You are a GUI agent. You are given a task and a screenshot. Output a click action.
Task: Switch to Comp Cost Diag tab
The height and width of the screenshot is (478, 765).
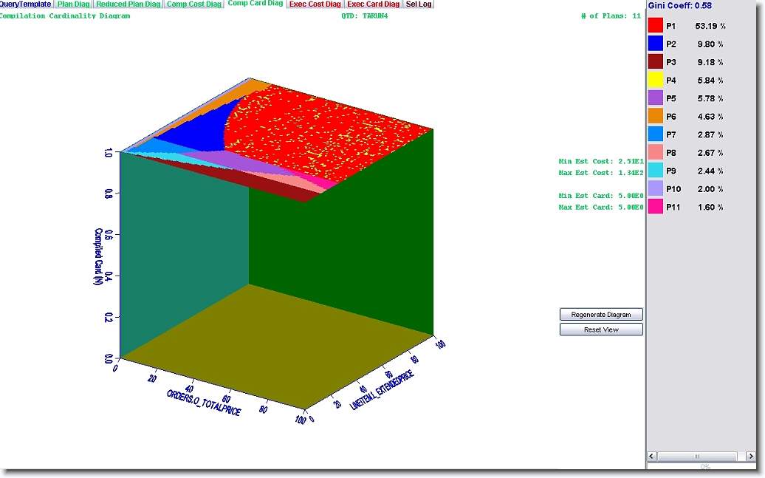click(x=193, y=4)
